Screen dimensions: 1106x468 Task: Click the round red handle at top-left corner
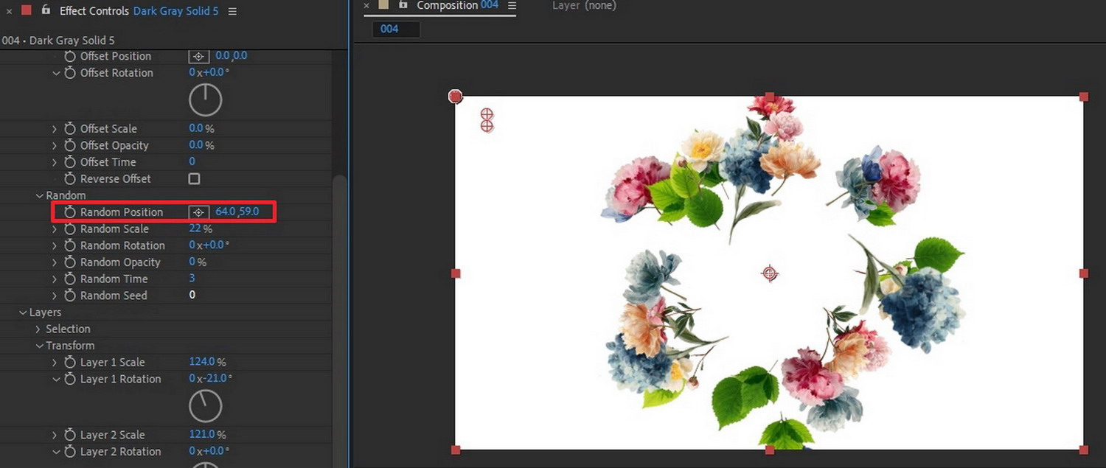pyautogui.click(x=456, y=97)
